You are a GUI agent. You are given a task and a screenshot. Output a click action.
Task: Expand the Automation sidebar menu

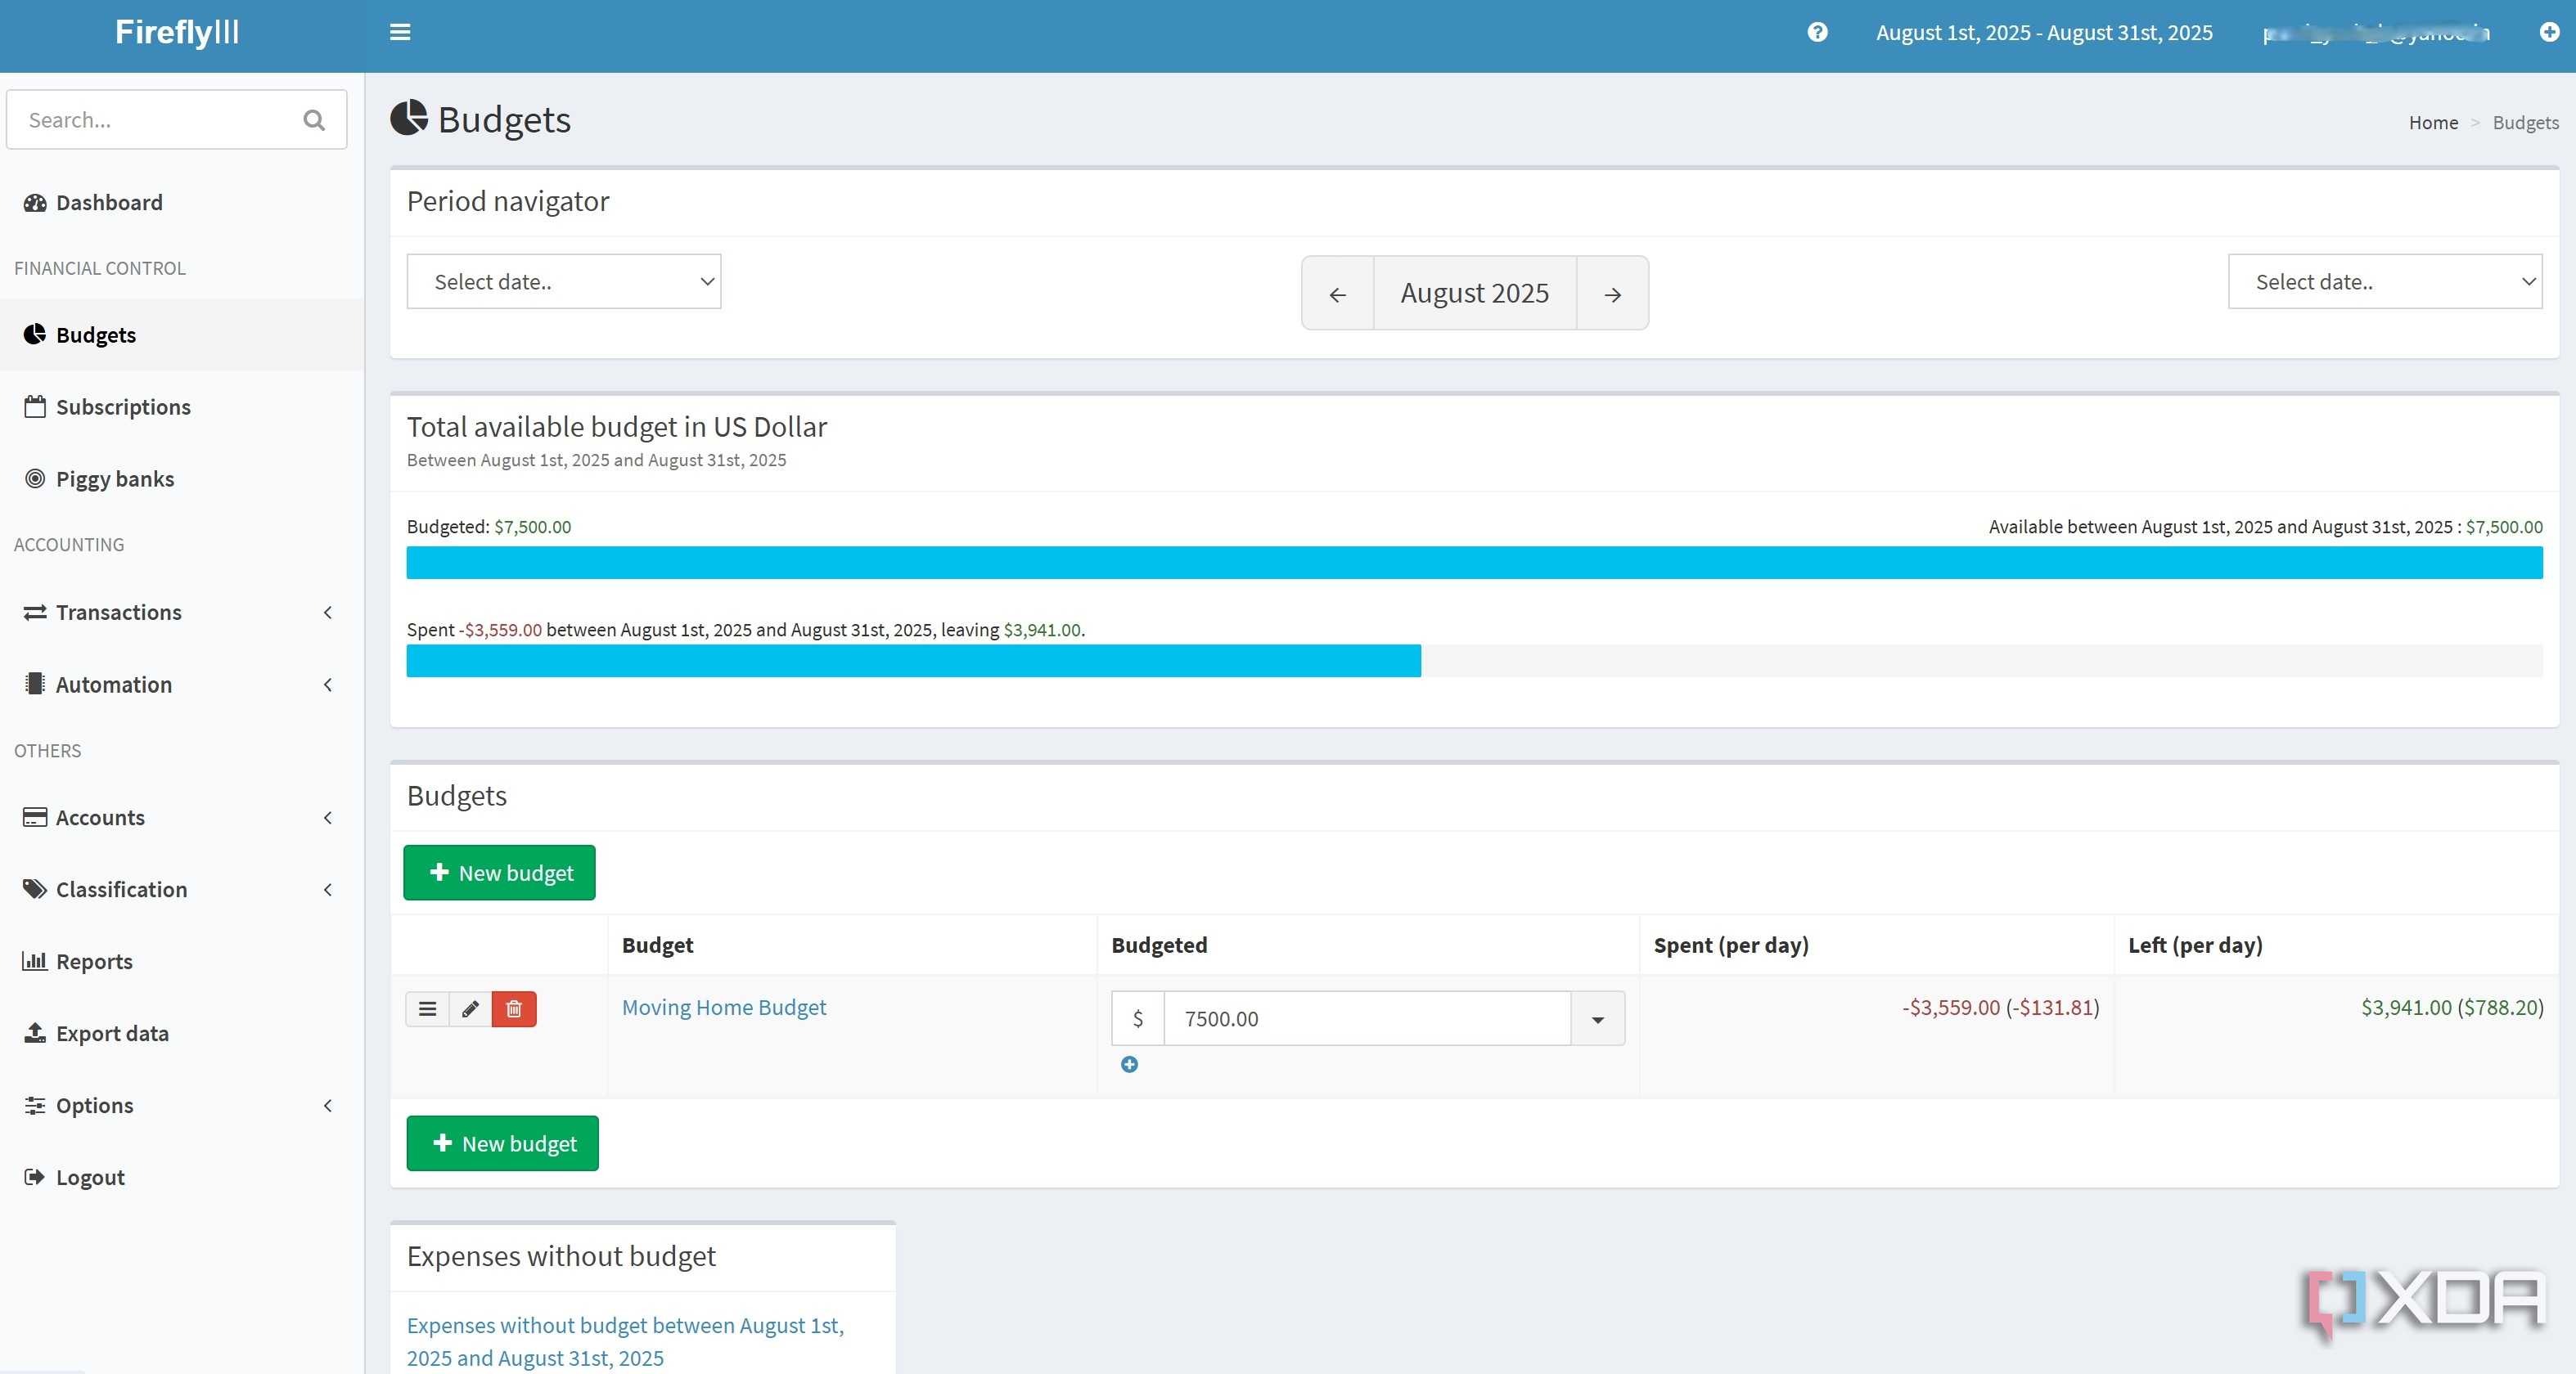coord(182,685)
